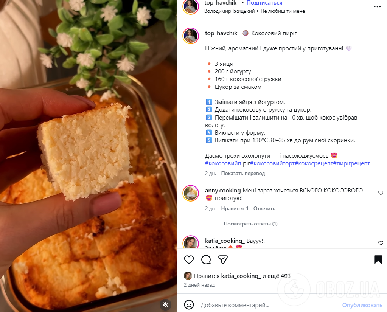Click "Опубликовать" post comment button
Image resolution: width=387 pixels, height=312 pixels.
362,305
